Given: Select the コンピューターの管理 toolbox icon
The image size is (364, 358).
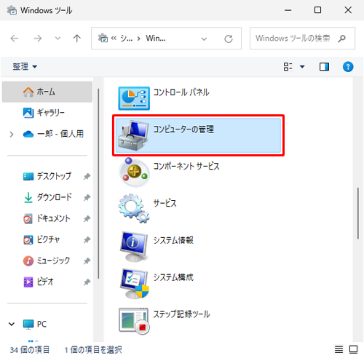Looking at the screenshot, I should pos(133,135).
